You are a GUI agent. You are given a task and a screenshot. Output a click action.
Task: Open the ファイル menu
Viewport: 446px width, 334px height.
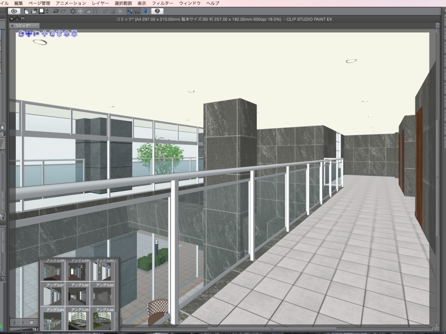tap(3, 3)
